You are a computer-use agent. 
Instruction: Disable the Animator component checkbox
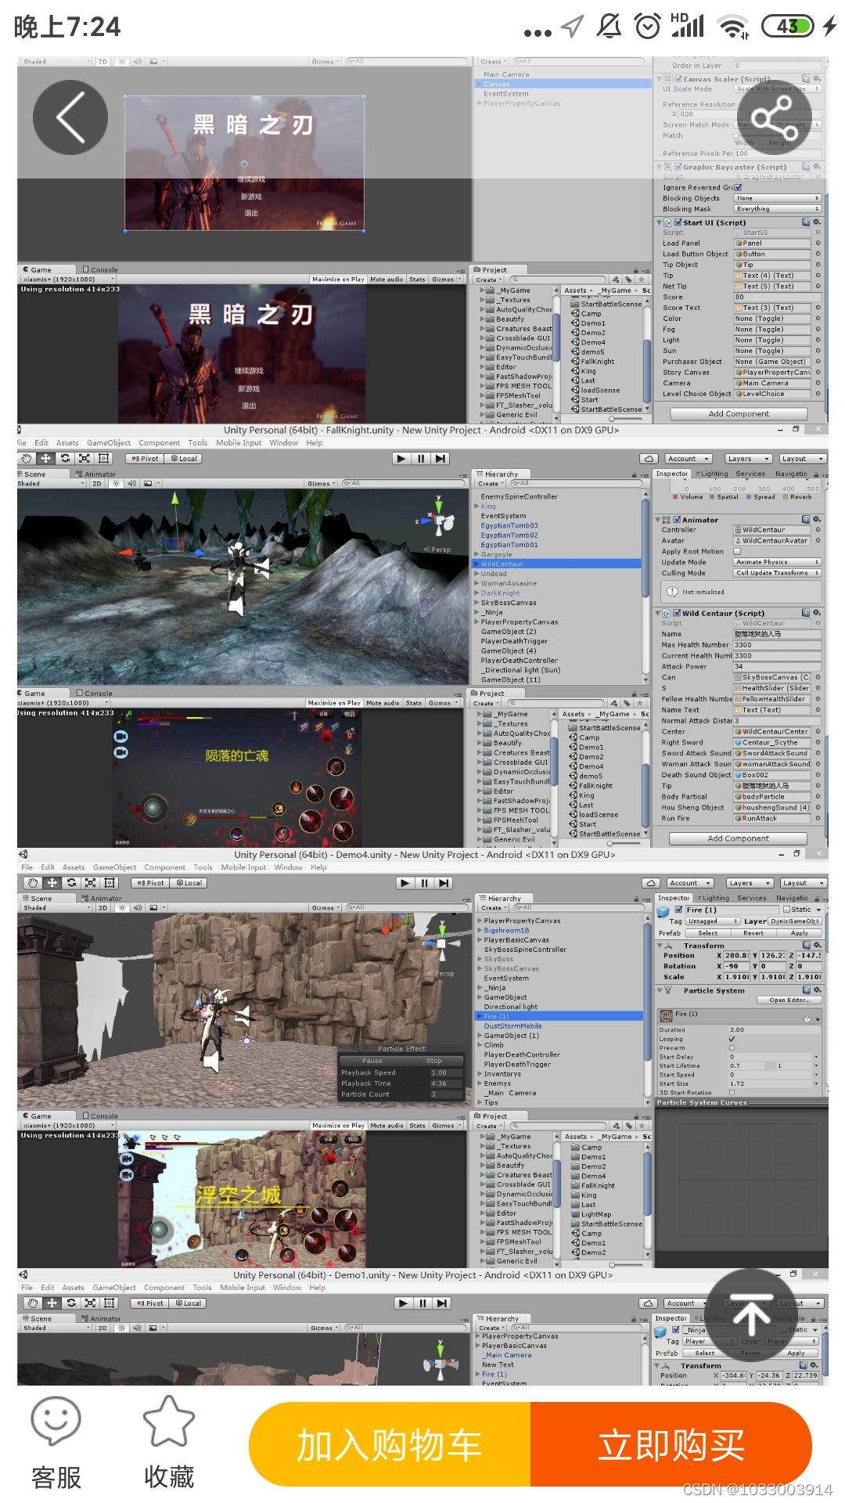tap(677, 520)
